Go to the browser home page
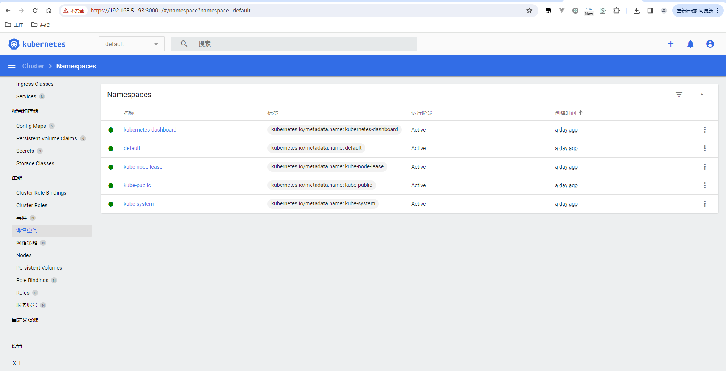This screenshot has height=371, width=726. (49, 11)
